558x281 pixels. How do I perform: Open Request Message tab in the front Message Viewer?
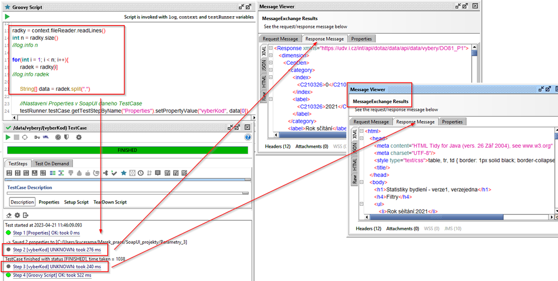pyautogui.click(x=370, y=122)
